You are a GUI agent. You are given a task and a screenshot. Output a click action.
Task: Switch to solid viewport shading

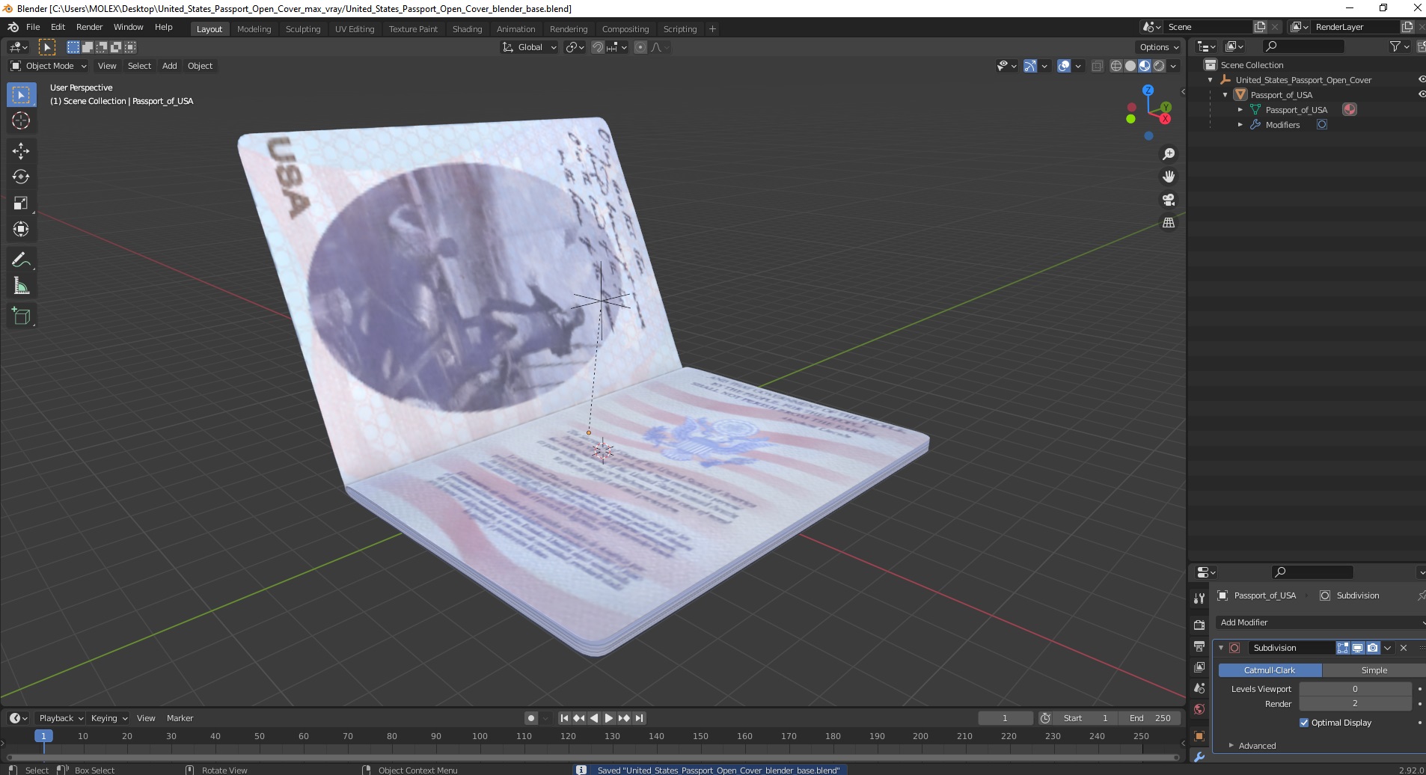pyautogui.click(x=1130, y=66)
